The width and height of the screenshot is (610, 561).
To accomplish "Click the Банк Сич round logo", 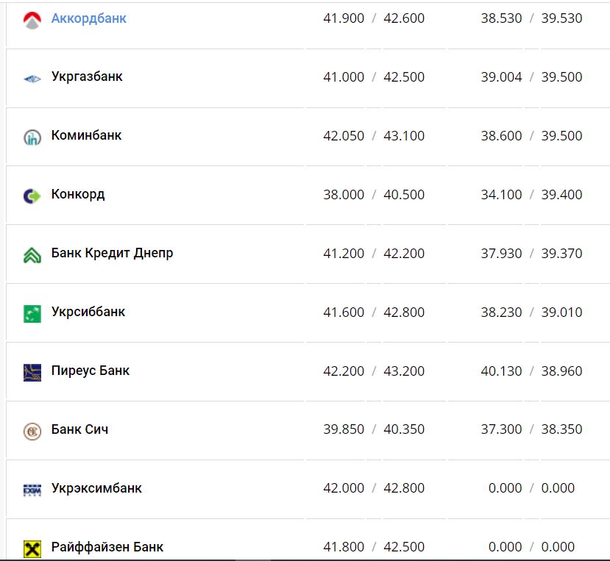I will pyautogui.click(x=32, y=431).
